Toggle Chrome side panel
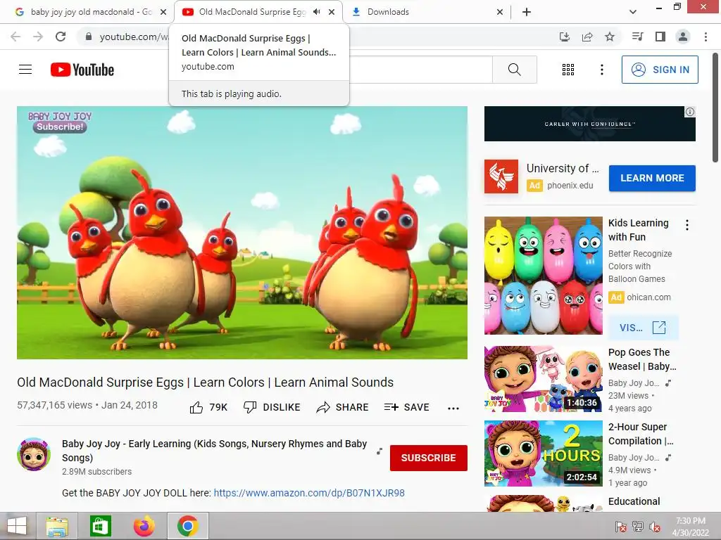This screenshot has width=721, height=540. coord(660,37)
